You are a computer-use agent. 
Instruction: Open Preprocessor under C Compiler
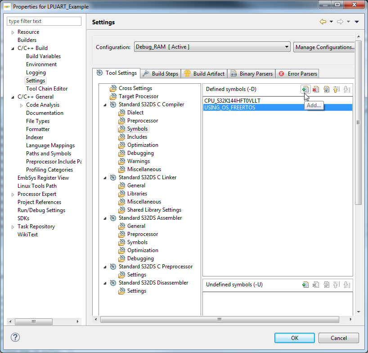pos(143,121)
